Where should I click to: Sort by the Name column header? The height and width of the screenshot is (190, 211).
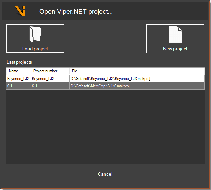coord(18,71)
